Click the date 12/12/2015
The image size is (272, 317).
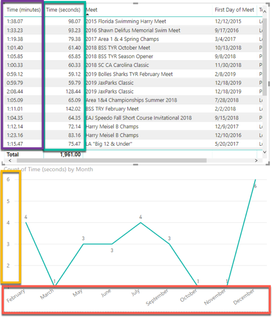point(228,21)
